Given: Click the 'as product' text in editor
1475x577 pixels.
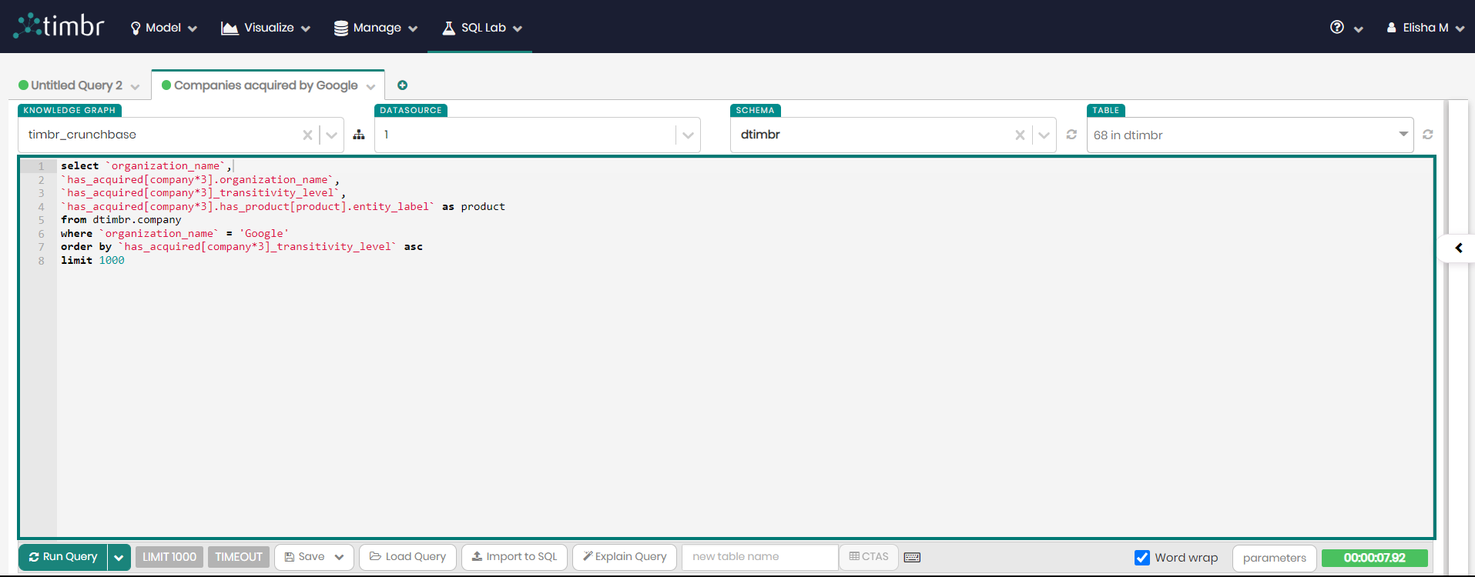Looking at the screenshot, I should click(x=474, y=207).
